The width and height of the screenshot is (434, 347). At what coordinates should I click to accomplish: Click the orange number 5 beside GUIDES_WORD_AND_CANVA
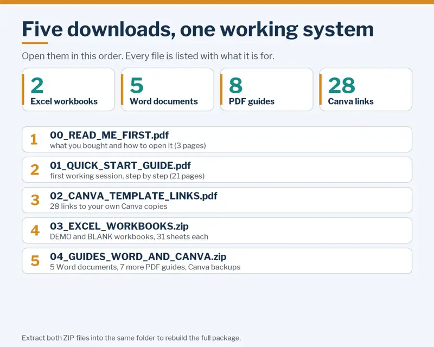tap(35, 261)
